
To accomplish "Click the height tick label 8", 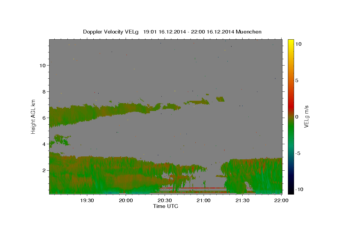I will coord(45,91).
